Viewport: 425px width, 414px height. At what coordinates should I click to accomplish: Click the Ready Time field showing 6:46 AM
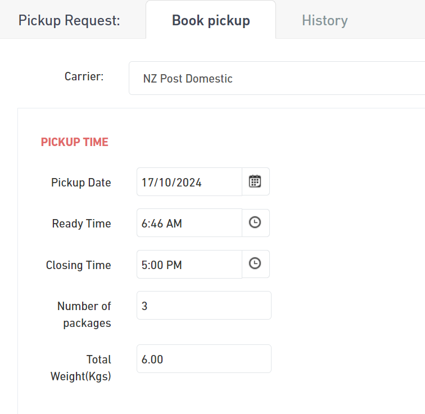point(189,223)
